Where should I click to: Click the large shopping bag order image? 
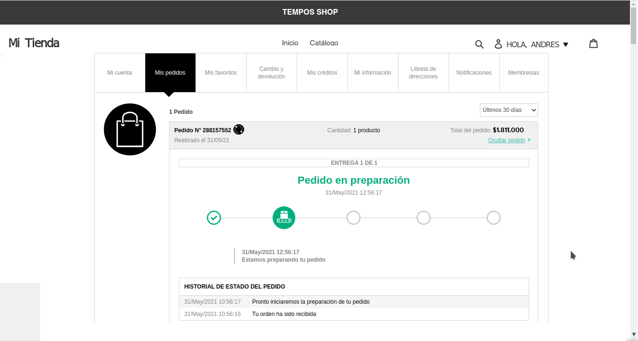tap(130, 129)
